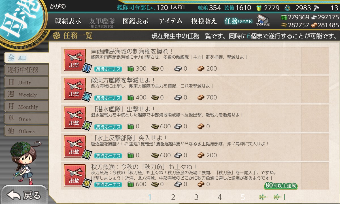This screenshot has height=204, width=340.
Task: Click the 戻る back button
Action: point(24,195)
